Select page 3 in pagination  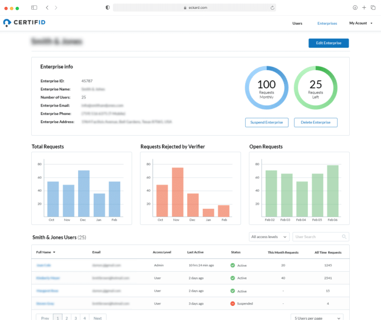tap(76, 318)
